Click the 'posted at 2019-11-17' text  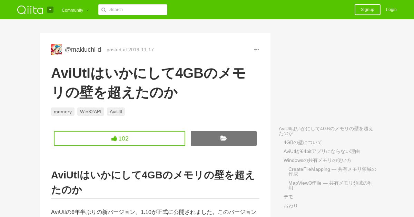tap(130, 50)
